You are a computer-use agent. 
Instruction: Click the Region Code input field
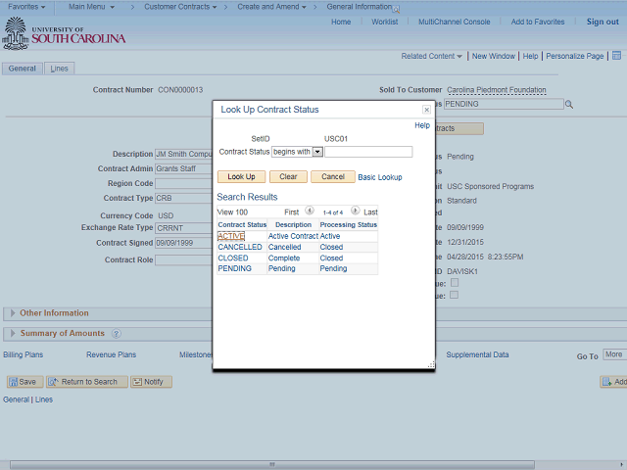(183, 183)
